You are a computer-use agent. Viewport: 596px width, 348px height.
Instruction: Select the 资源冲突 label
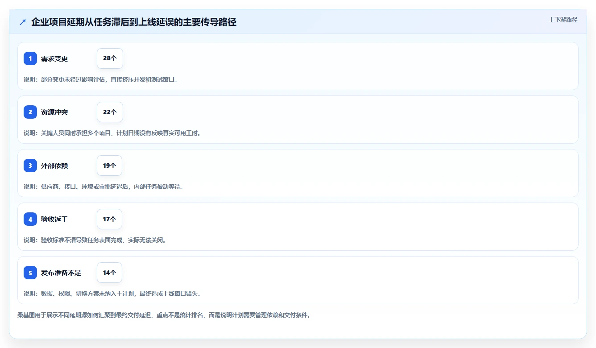(54, 112)
